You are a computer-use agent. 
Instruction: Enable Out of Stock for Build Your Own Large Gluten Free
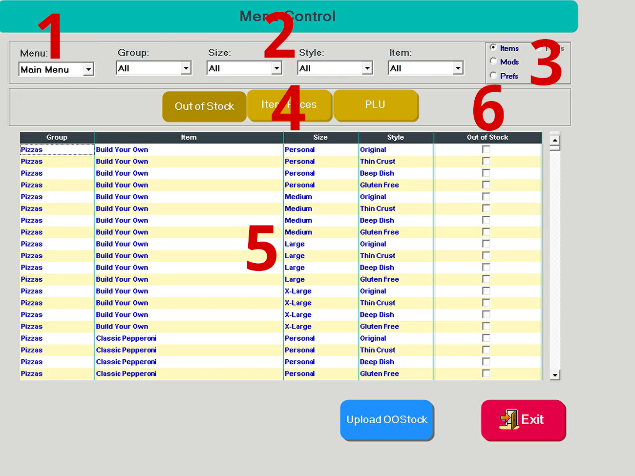click(x=486, y=279)
